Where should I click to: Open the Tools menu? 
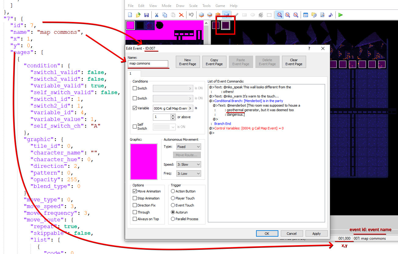pyautogui.click(x=206, y=6)
